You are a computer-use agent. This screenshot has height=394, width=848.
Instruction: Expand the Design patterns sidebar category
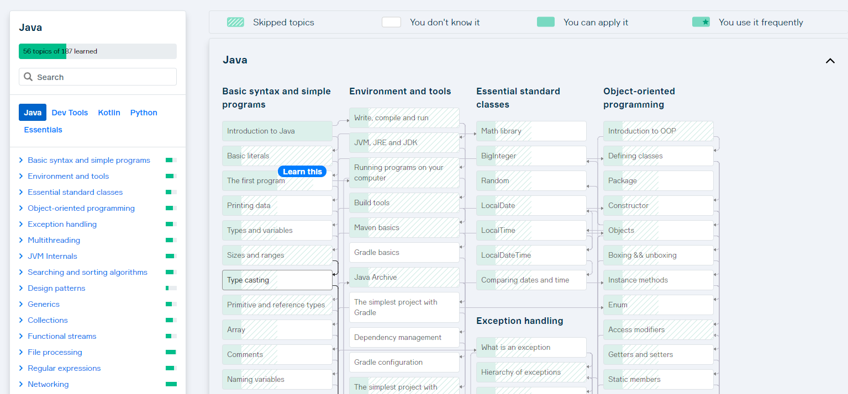pyautogui.click(x=21, y=288)
